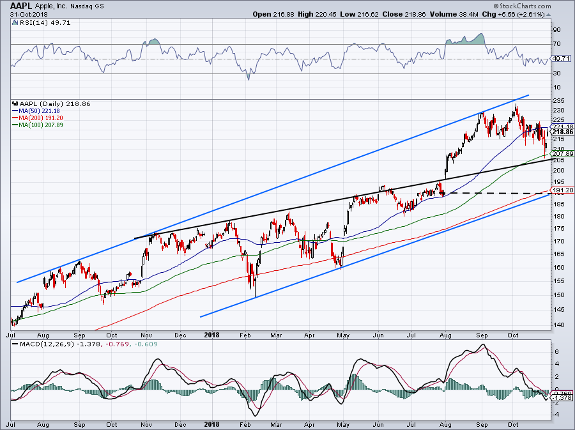Screen dimensions: 575x430
Task: Click the Low 216.62 value
Action: click(x=359, y=14)
